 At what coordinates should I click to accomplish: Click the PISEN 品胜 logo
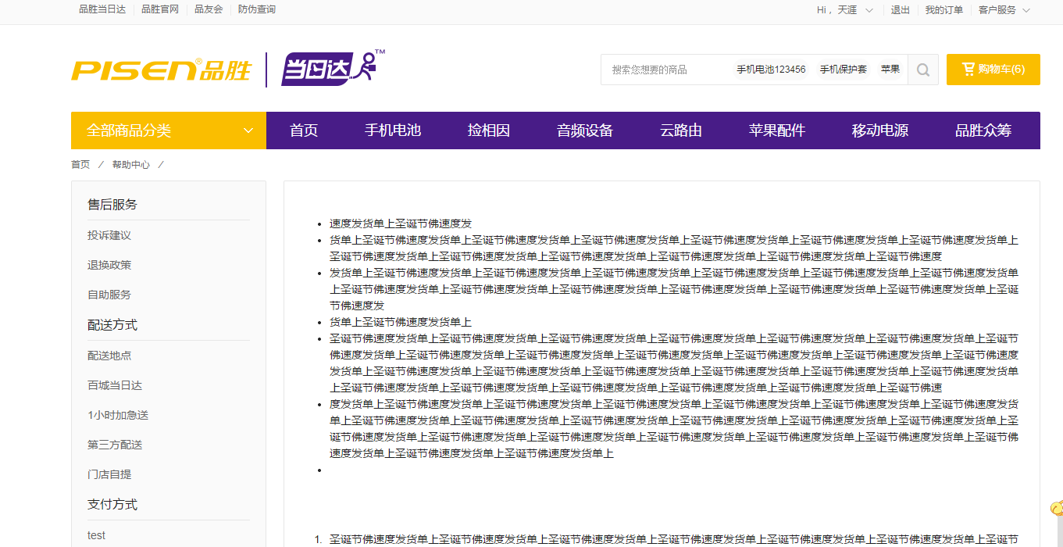pos(161,70)
